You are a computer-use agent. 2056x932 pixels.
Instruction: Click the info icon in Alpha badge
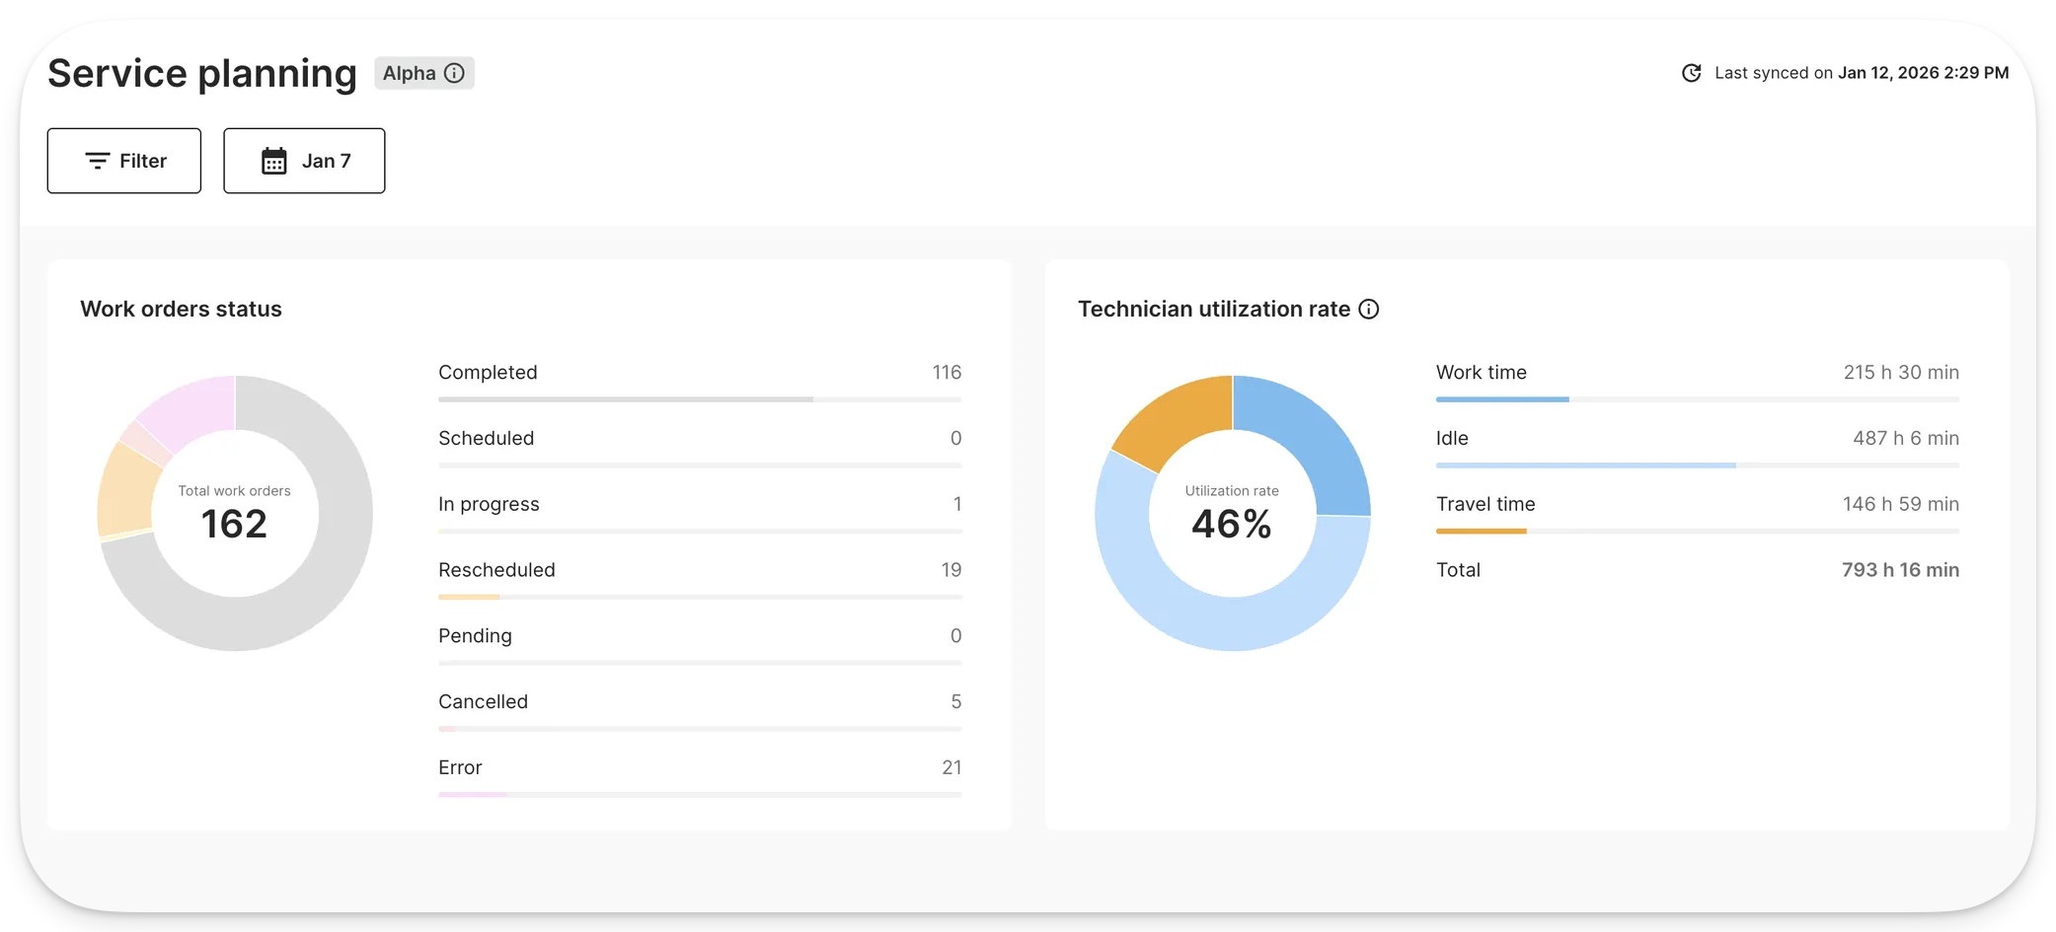pos(454,73)
